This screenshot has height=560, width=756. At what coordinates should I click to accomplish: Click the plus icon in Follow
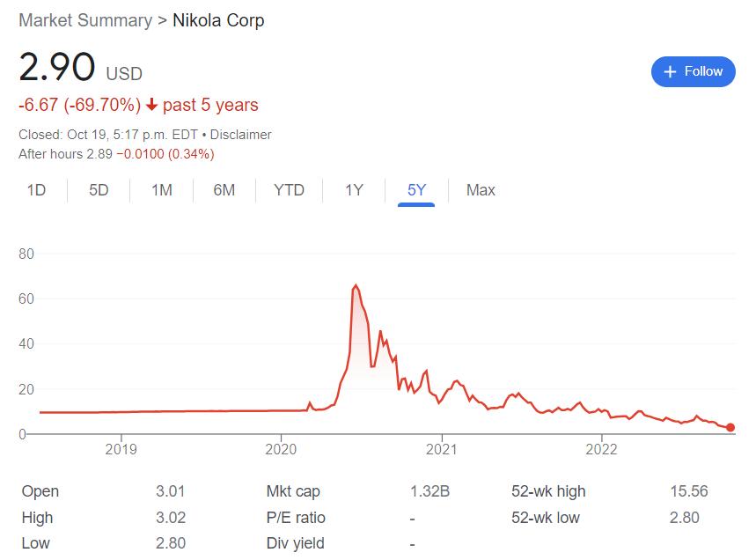pos(671,71)
